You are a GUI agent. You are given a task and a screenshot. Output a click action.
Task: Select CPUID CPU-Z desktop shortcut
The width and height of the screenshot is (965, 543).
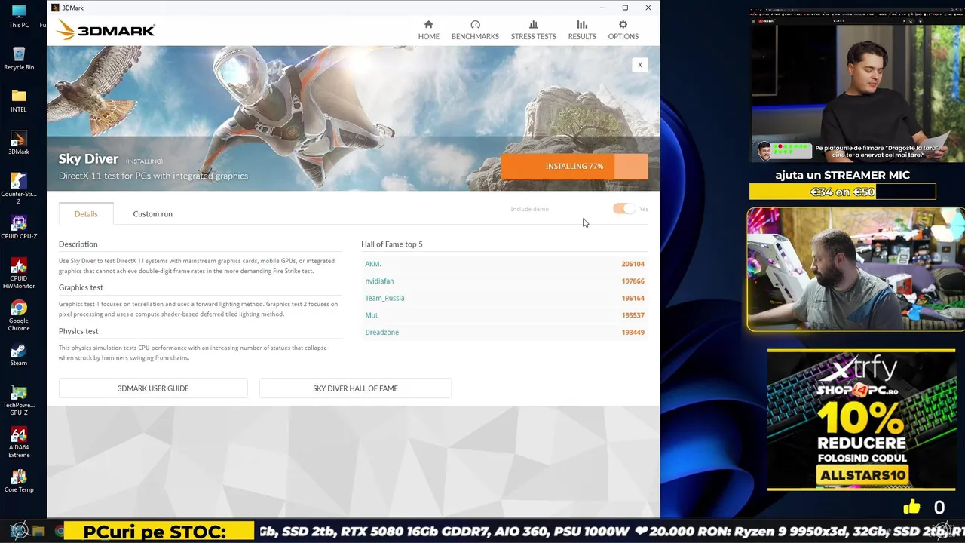(19, 227)
